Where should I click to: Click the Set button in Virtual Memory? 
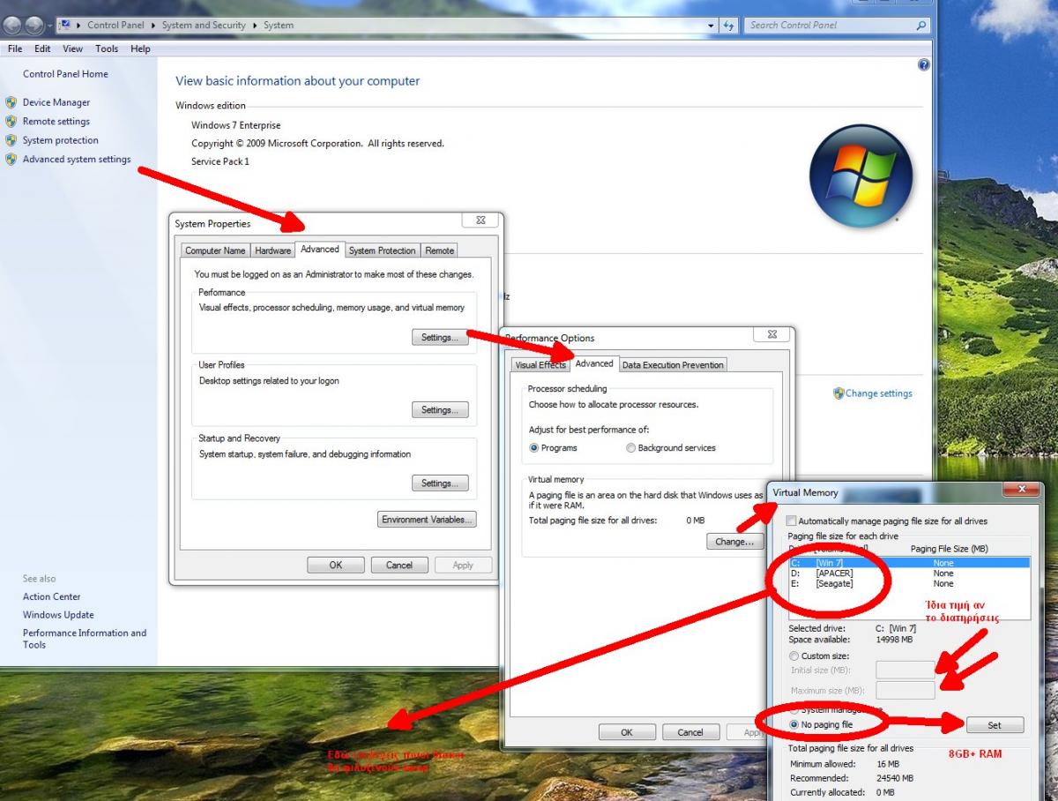click(x=995, y=725)
